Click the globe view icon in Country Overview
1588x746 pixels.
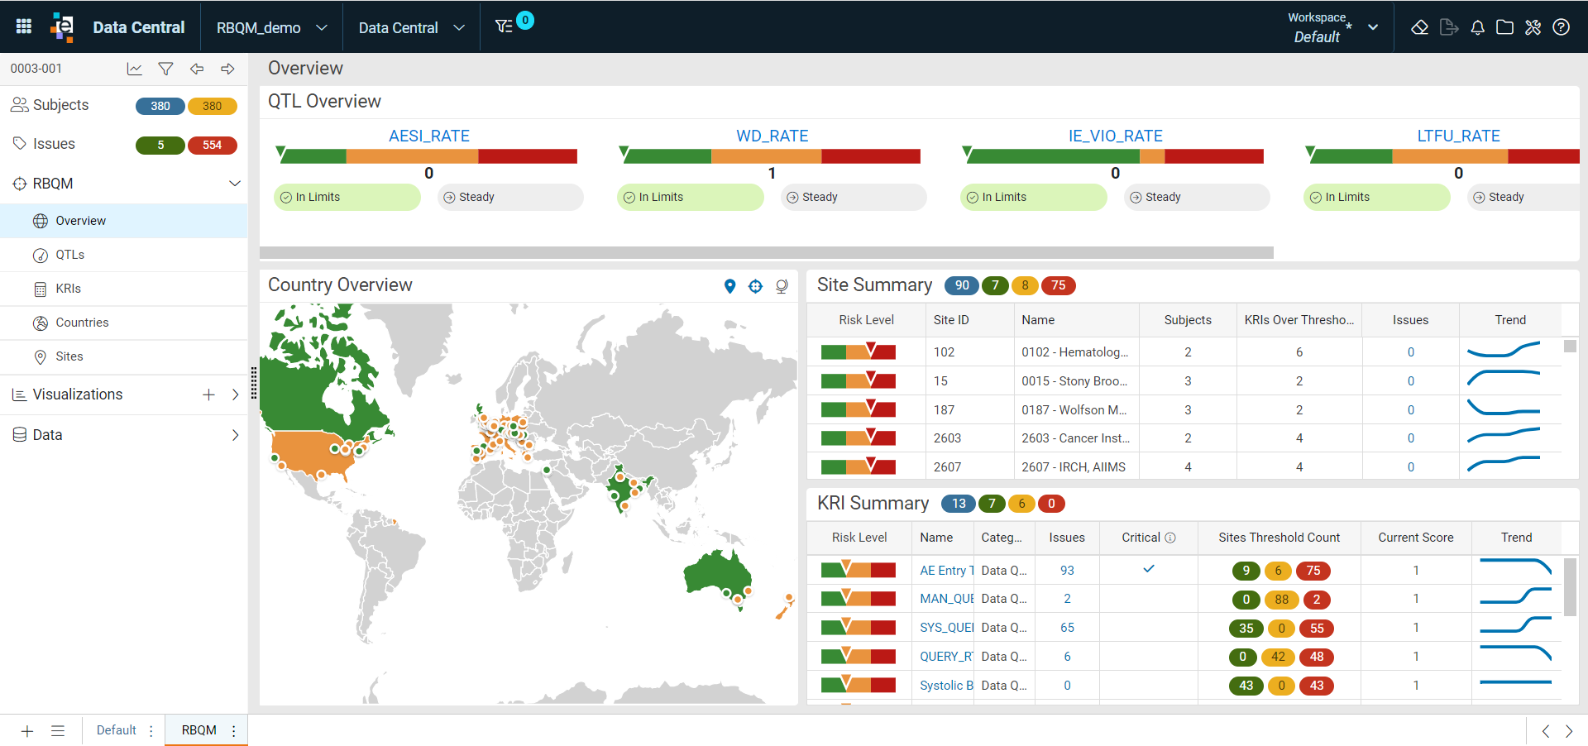click(782, 286)
